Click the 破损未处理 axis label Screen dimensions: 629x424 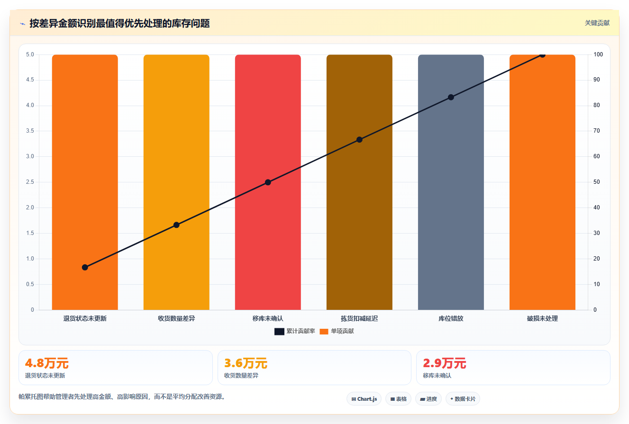542,318
